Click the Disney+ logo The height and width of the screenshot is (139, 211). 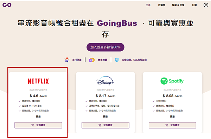[x=105, y=81]
